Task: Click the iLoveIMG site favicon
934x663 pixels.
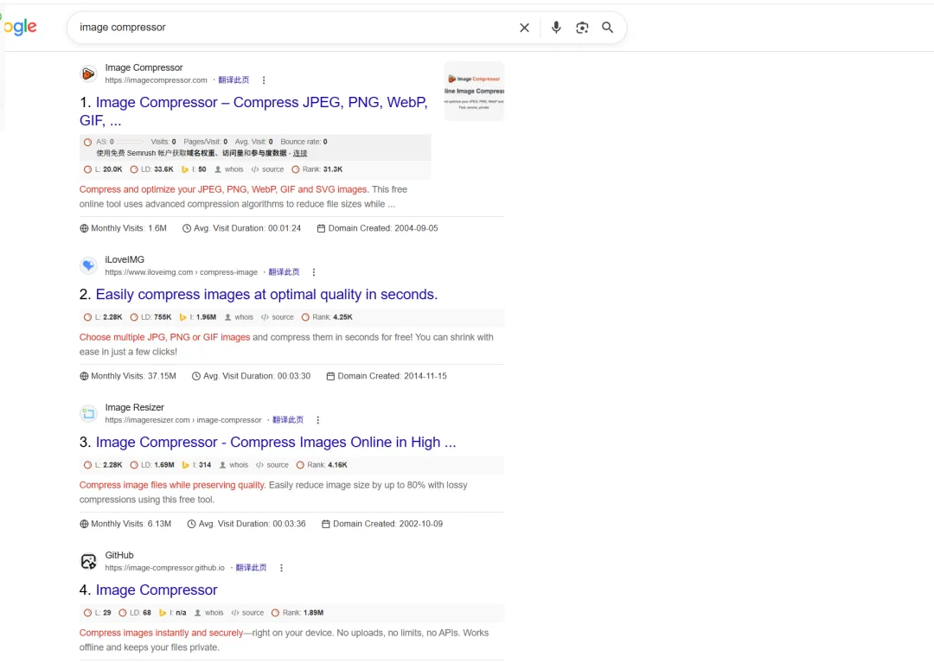Action: pos(88,265)
